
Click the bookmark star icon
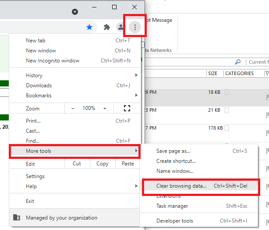(89, 27)
